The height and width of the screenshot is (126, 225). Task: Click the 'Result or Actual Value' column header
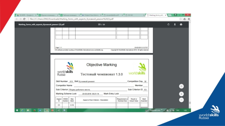pos(134,100)
